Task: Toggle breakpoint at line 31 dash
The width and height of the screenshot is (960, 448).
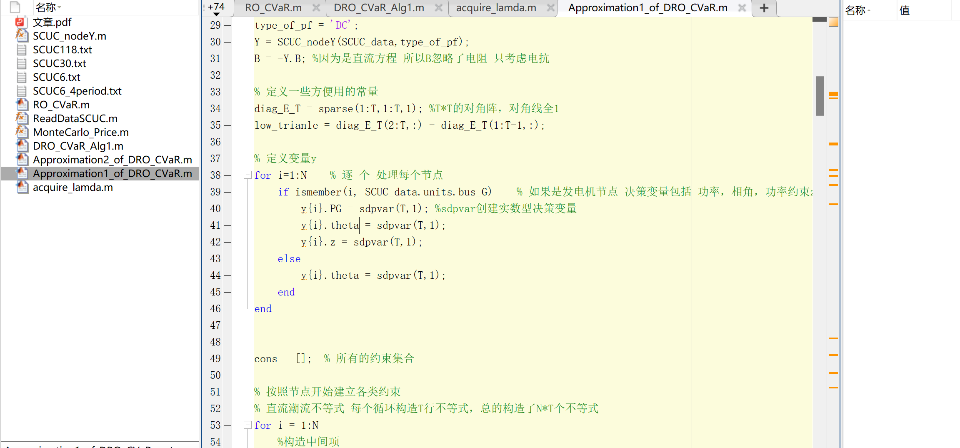Action: pos(227,59)
